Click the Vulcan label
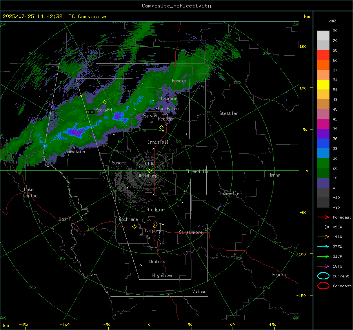Screen dimensions: 353x330 point(200,292)
